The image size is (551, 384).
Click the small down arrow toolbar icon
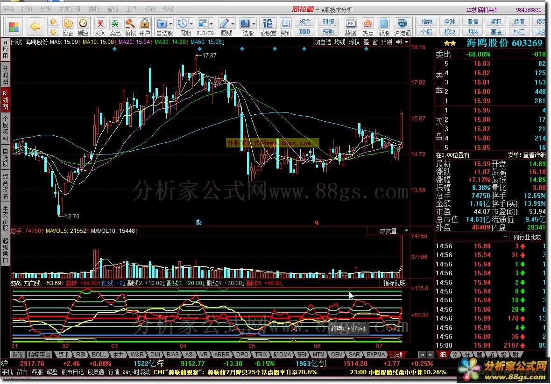tap(53, 32)
